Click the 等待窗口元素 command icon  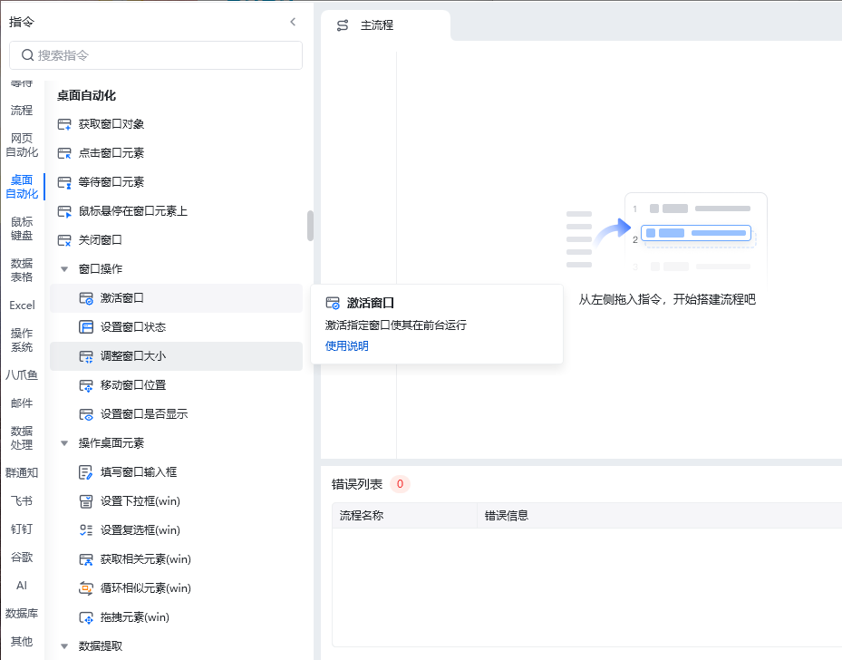click(x=64, y=182)
